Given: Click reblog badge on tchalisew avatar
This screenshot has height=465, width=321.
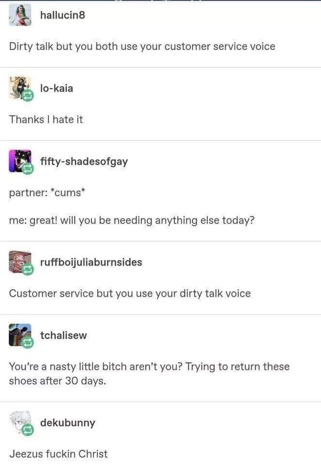Looking at the screenshot, I should pyautogui.click(x=28, y=343).
